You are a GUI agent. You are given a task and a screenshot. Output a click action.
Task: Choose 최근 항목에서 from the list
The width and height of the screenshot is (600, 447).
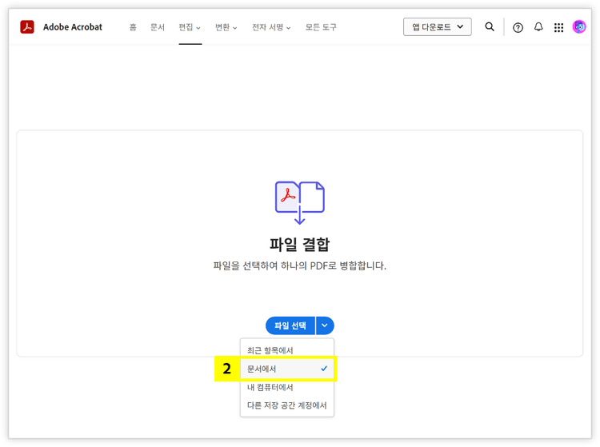tap(287, 350)
